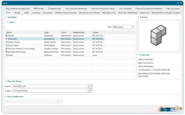Click the Flexible Printed Circuit Design icon
Image resolution: width=185 pixels, height=115 pixels.
tap(7, 49)
